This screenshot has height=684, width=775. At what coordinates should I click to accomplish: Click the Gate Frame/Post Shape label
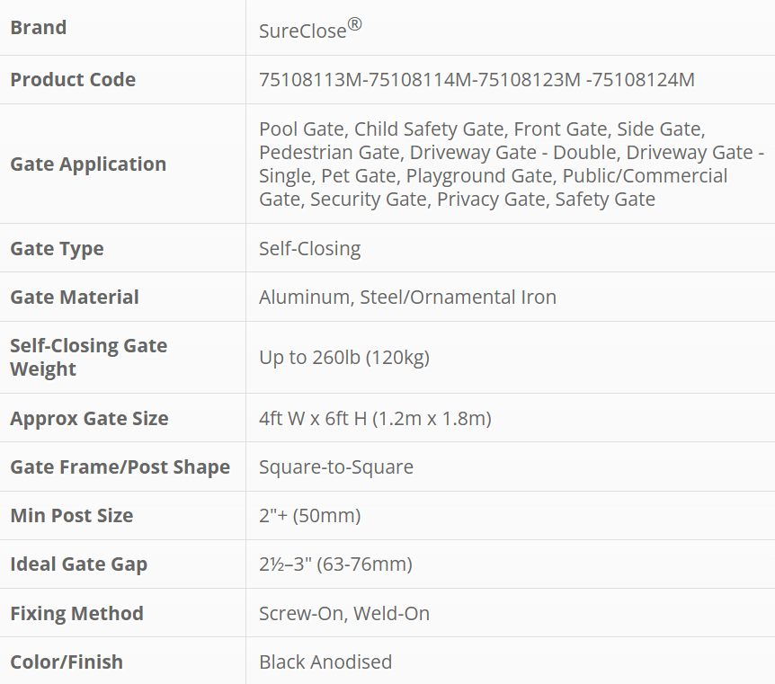(120, 466)
